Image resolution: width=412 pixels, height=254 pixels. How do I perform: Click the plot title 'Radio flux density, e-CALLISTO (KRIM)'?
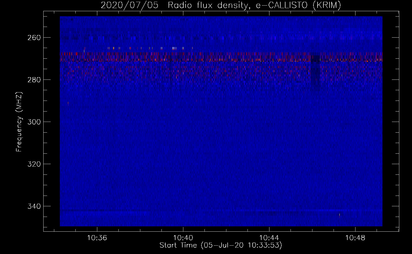[254, 5]
